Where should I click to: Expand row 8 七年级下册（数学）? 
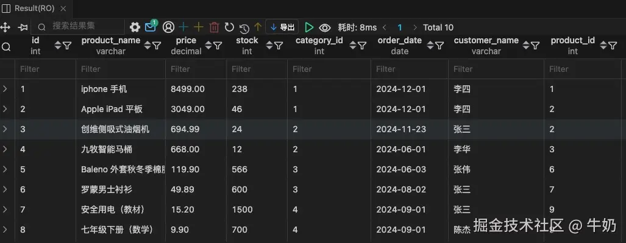5,230
